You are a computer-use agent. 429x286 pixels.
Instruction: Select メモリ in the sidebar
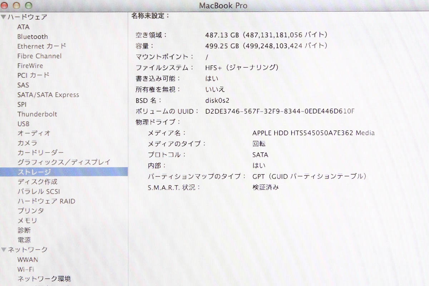click(x=27, y=221)
